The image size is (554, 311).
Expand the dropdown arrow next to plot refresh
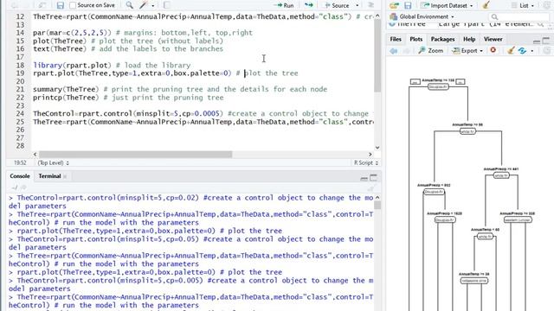pos(531,51)
